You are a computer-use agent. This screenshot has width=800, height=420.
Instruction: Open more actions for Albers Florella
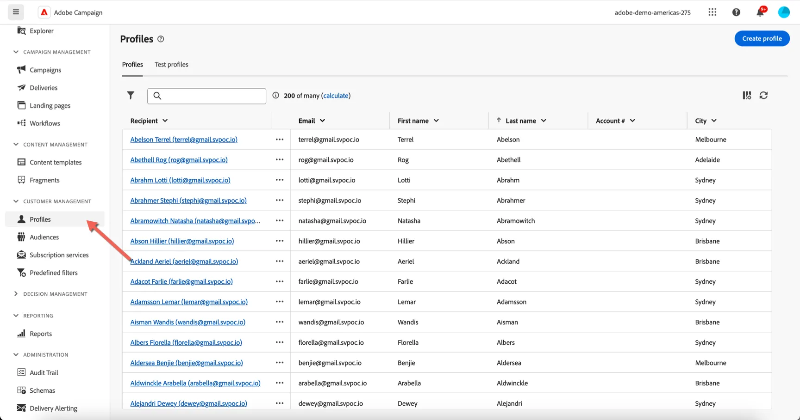coord(280,342)
